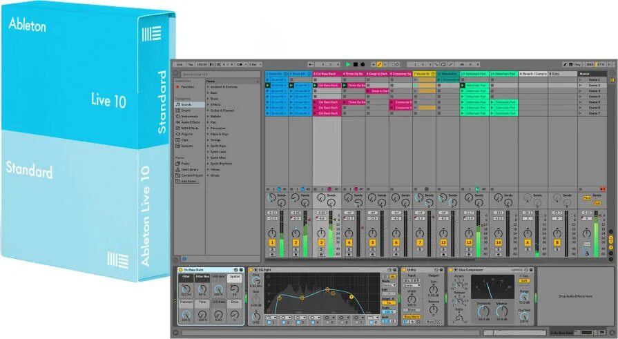Screen dimensions: 618x339
Task: Expand the Strings folder
Action: (x=208, y=140)
